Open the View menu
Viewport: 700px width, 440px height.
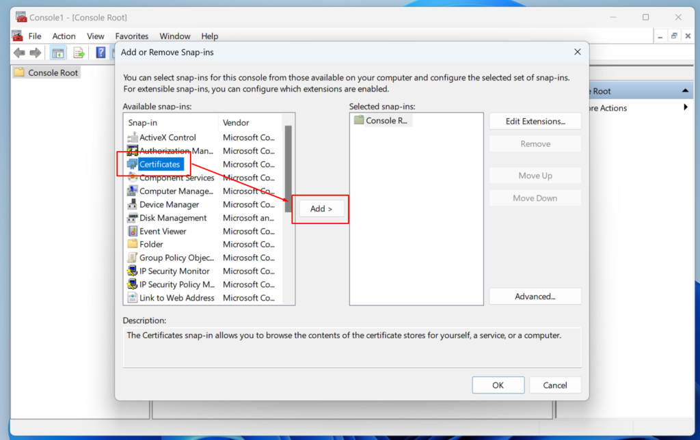pos(96,36)
